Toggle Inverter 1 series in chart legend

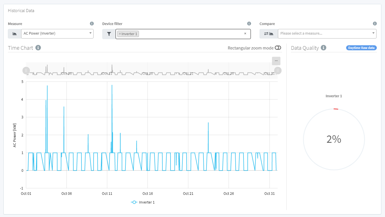143,202
